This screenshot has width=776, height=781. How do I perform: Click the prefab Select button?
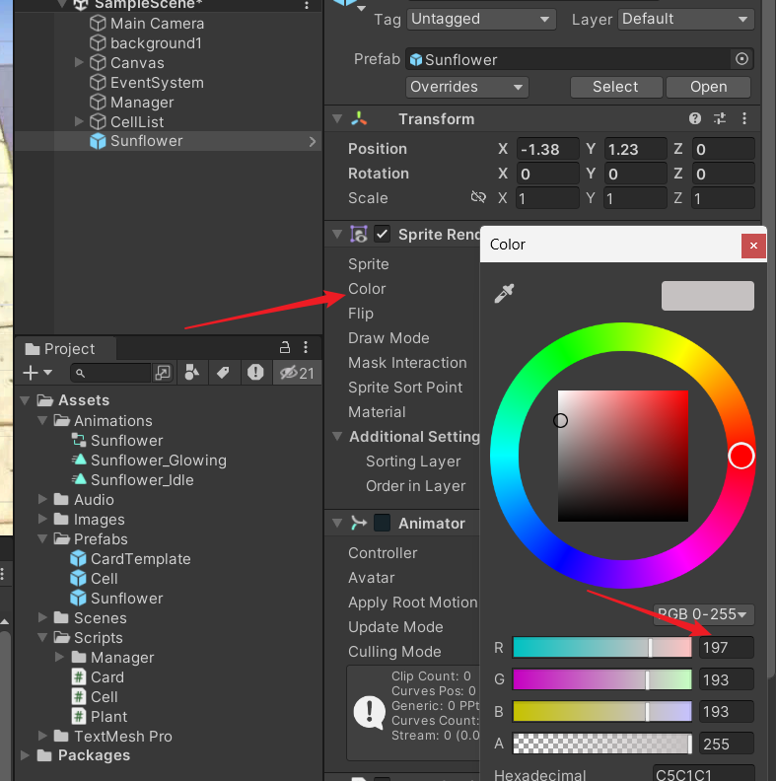(615, 87)
